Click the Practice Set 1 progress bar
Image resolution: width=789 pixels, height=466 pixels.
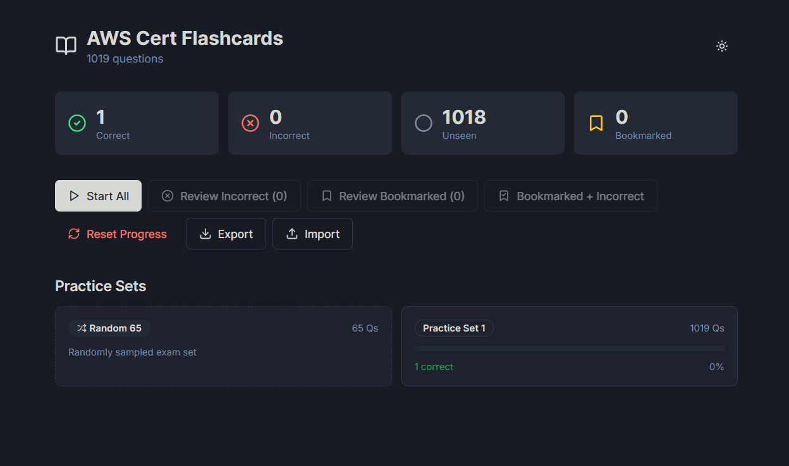point(569,349)
